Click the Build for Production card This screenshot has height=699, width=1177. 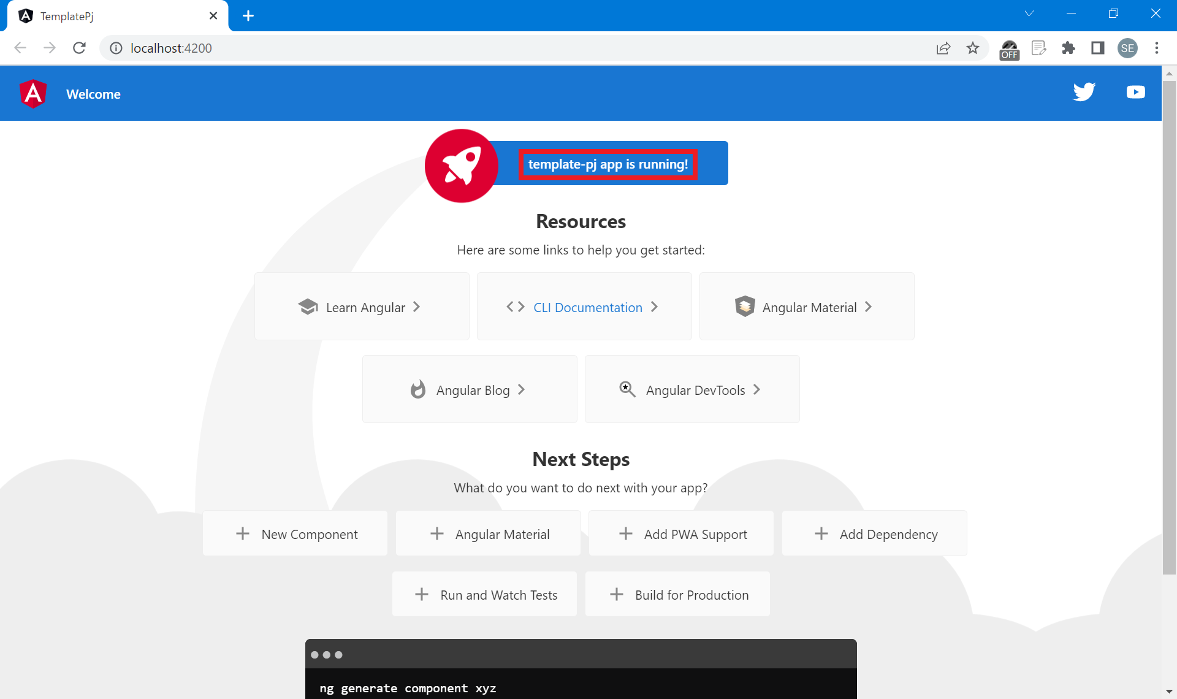[678, 595]
